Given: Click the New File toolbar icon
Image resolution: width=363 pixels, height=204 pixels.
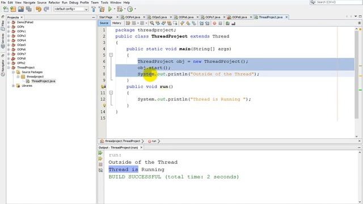Looking at the screenshot, I should (6, 9).
